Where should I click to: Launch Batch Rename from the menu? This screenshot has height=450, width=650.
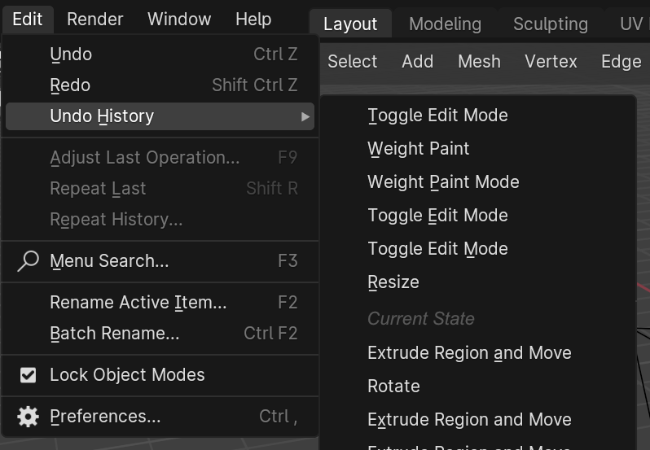coord(114,334)
